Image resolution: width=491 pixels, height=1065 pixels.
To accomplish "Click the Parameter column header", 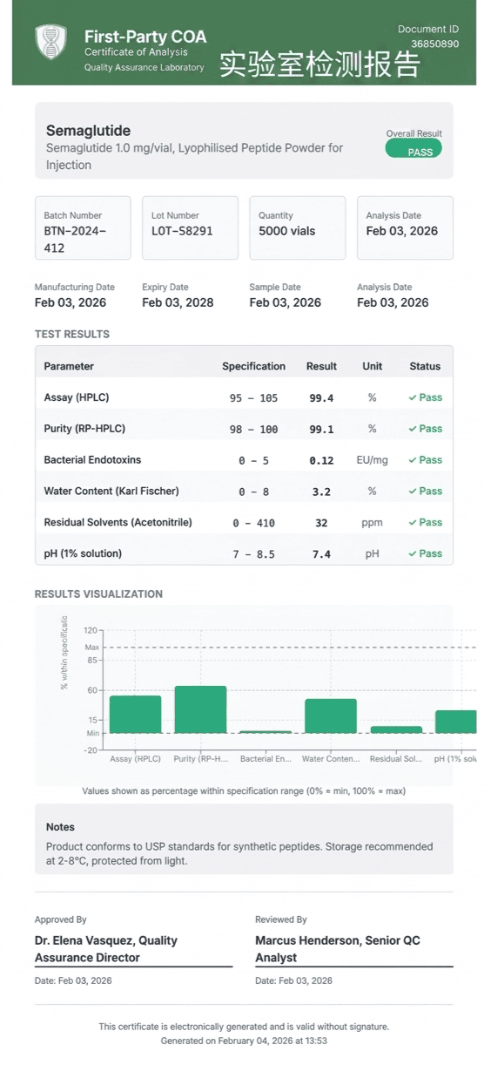I will (x=69, y=366).
